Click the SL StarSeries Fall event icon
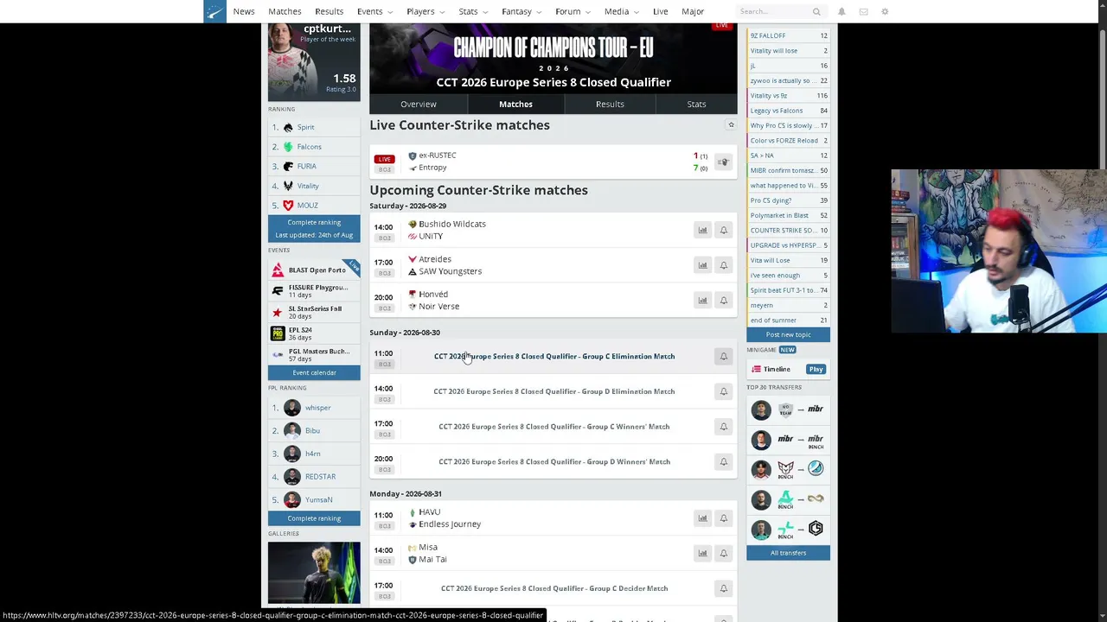1107x622 pixels. [278, 312]
